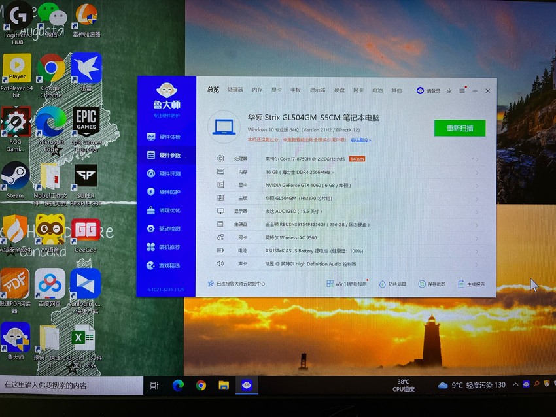Open Logitech G HUB desktop icon
556x417 pixels.
point(18,23)
